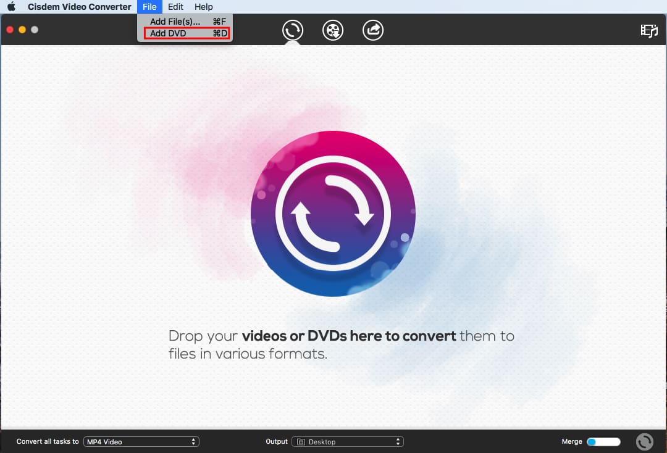Click the Merge label

tap(572, 441)
